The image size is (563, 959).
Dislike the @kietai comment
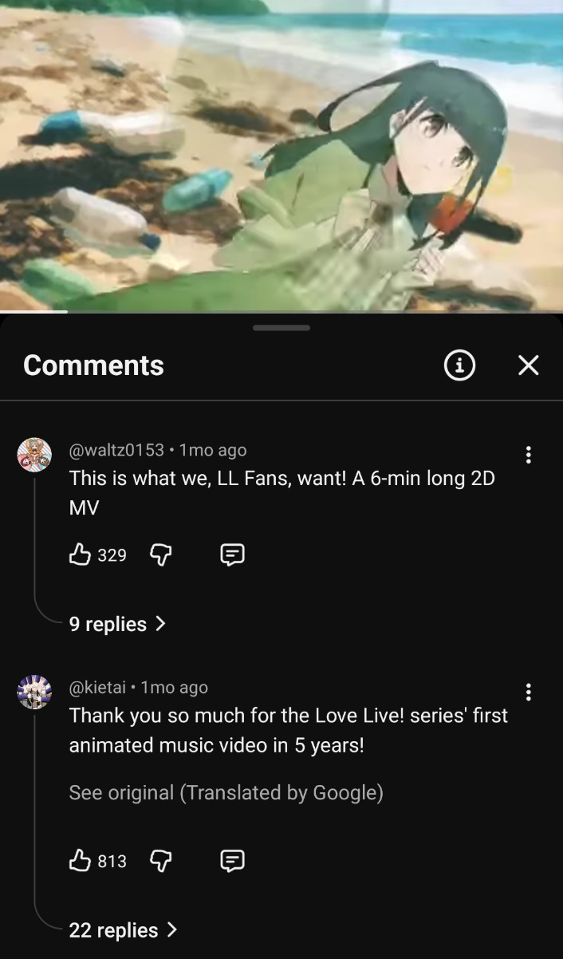(161, 861)
